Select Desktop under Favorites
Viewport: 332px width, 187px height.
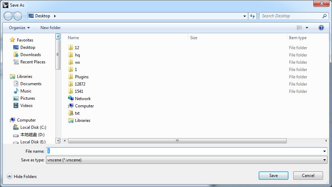(28, 47)
